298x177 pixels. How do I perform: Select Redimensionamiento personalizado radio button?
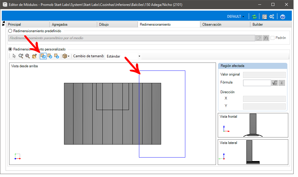(x=10, y=49)
